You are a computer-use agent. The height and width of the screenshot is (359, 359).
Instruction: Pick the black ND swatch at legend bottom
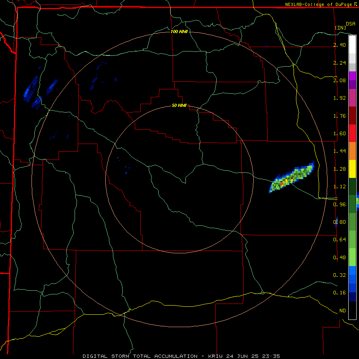pos(352,310)
